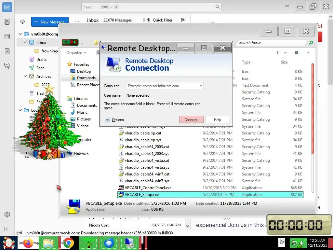The image size is (333, 250).
Task: Click the volume icon in system tray
Action: pos(302,242)
